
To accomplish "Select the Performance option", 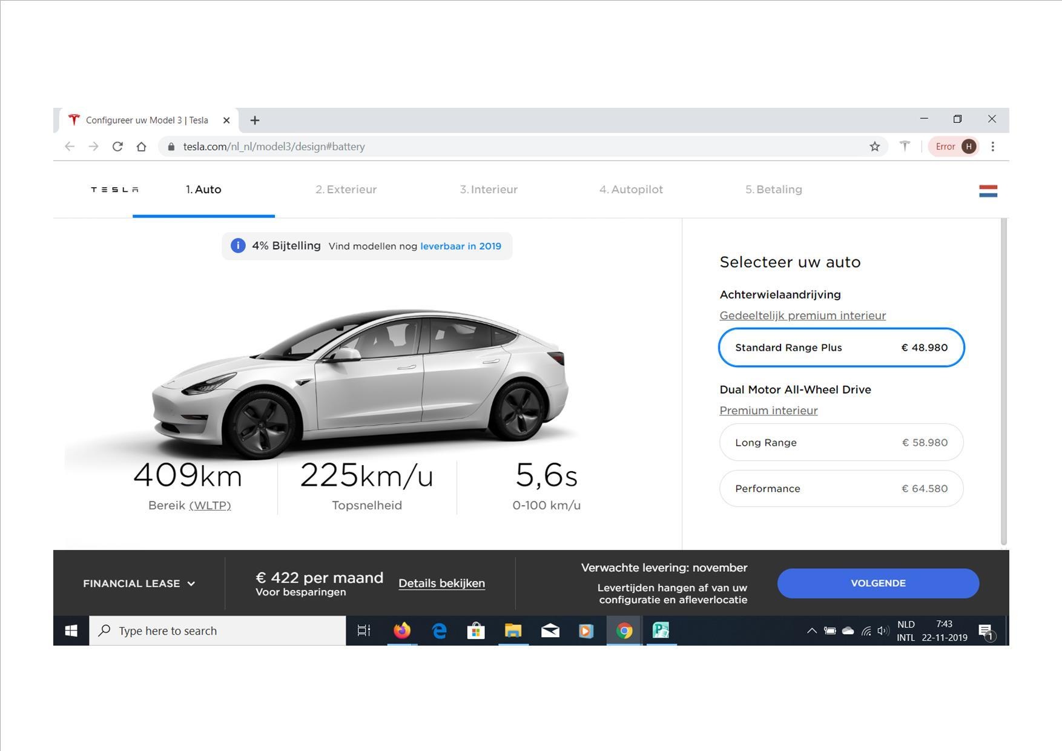I will pyautogui.click(x=842, y=488).
